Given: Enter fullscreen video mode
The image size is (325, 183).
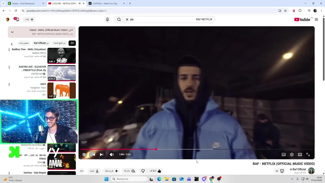Looking at the screenshot, I should point(308,155).
